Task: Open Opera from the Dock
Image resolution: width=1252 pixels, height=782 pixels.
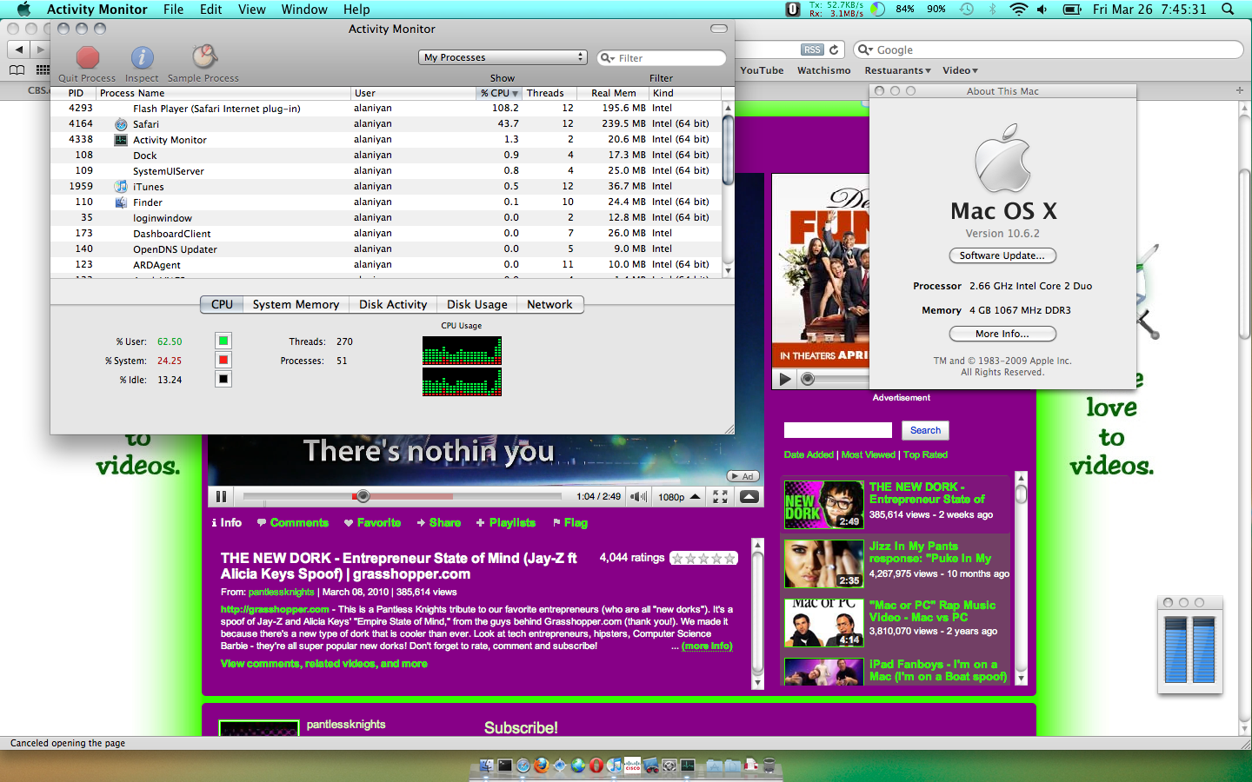Action: (596, 765)
